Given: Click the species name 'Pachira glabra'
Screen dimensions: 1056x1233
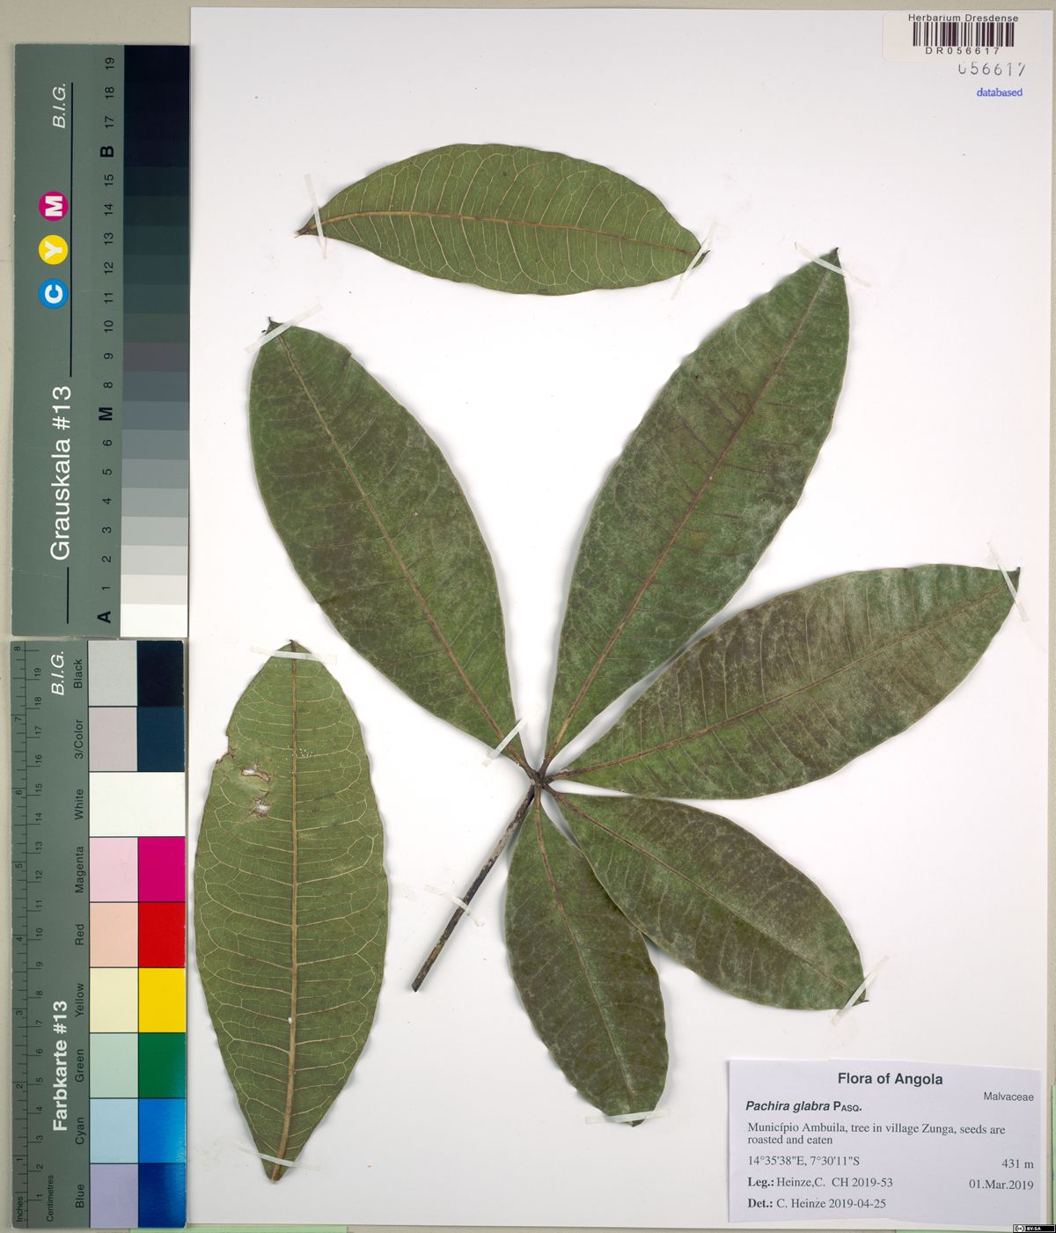Looking at the screenshot, I should tap(787, 1107).
